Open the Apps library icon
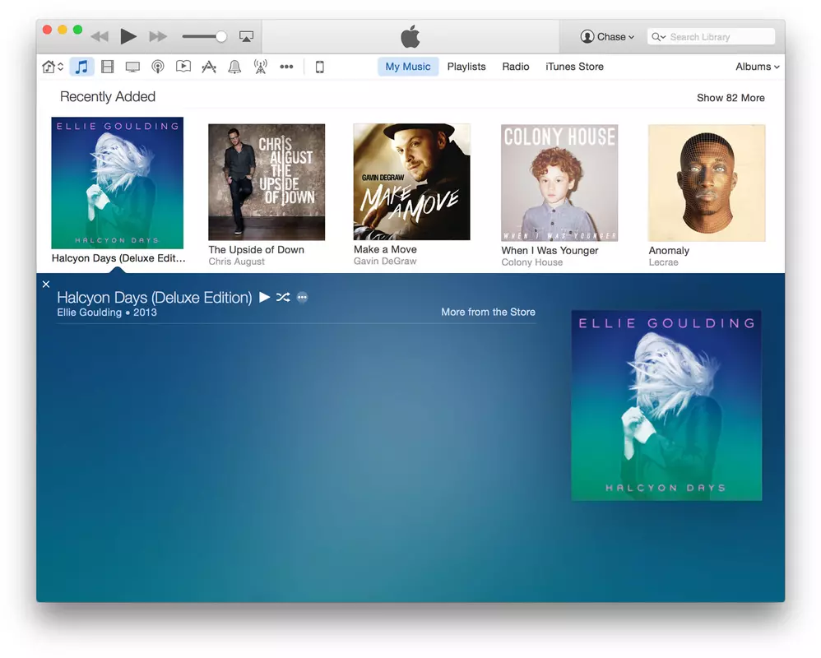821x658 pixels. [x=209, y=67]
